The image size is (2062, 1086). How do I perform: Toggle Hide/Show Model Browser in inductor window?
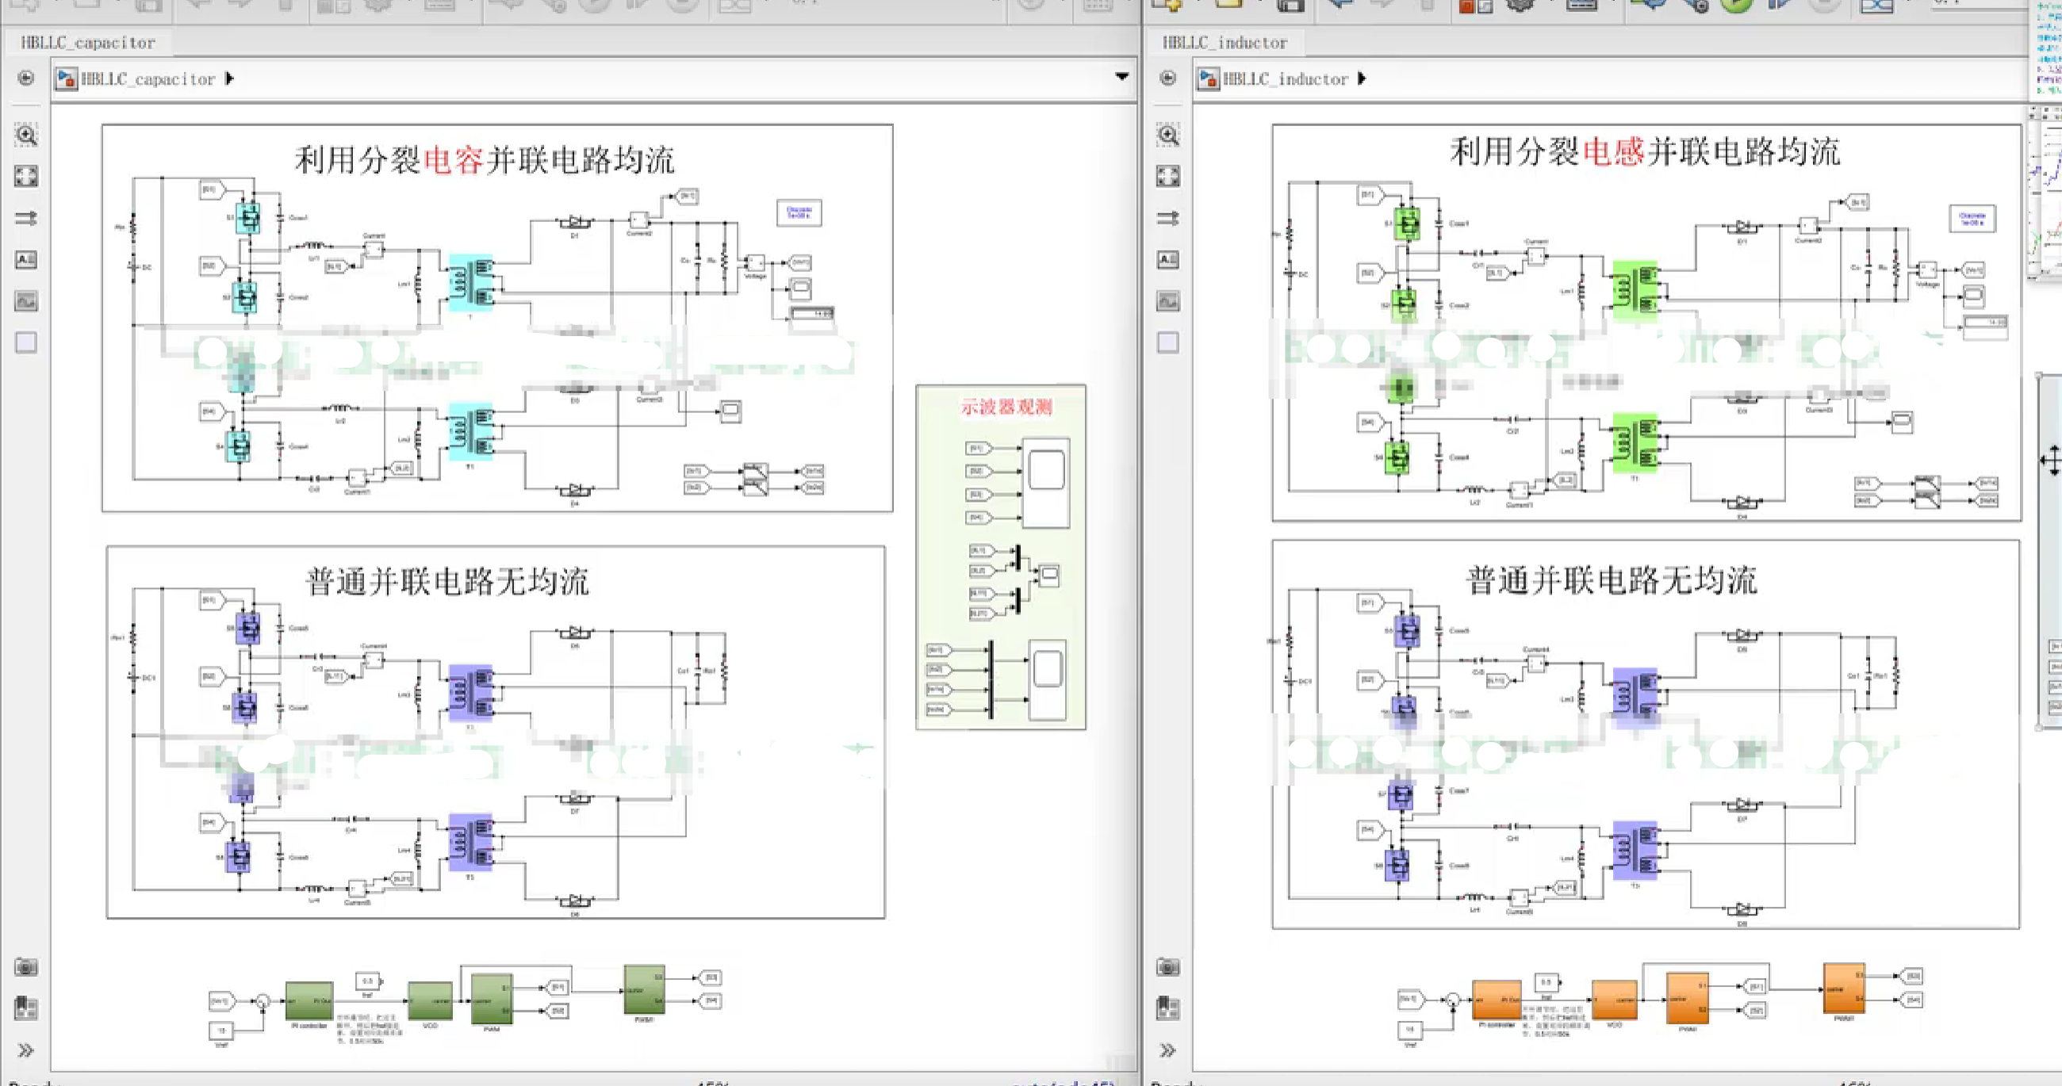pos(1168,78)
